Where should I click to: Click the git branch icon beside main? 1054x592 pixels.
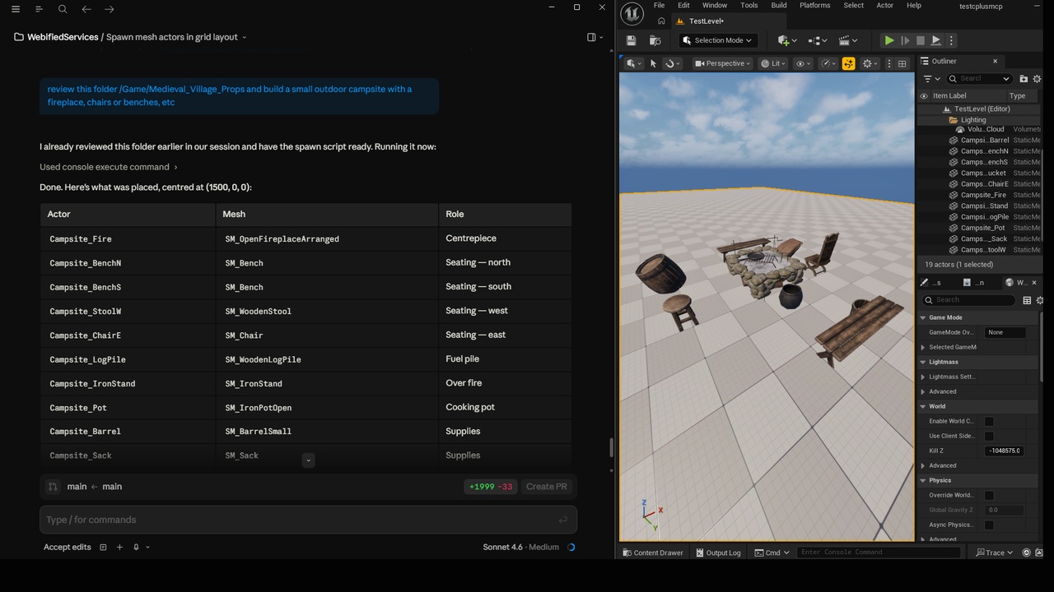pyautogui.click(x=53, y=487)
